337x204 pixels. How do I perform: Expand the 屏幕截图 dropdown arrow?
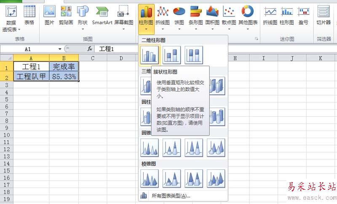tap(123, 29)
